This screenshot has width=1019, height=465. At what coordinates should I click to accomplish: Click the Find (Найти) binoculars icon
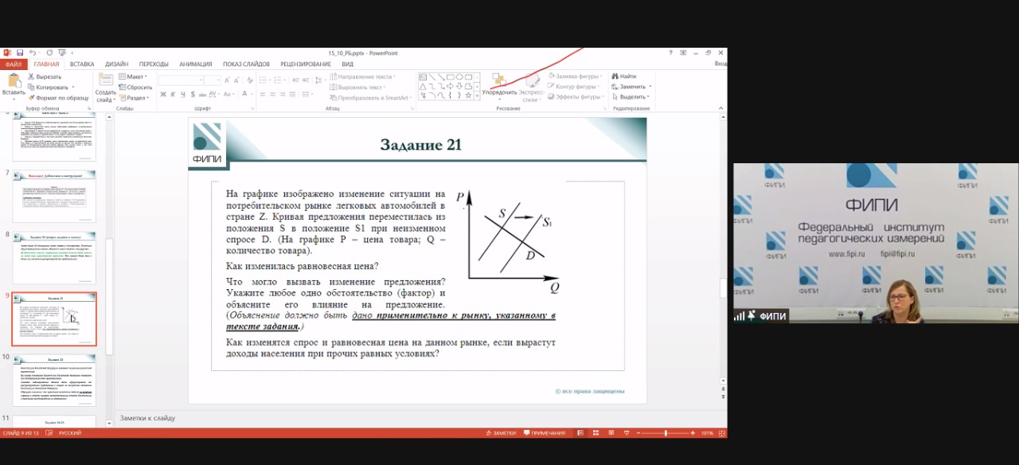tap(615, 76)
